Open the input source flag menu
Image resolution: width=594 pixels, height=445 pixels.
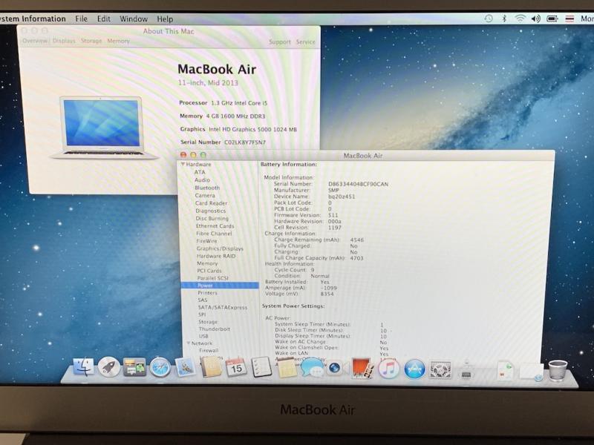click(x=569, y=18)
